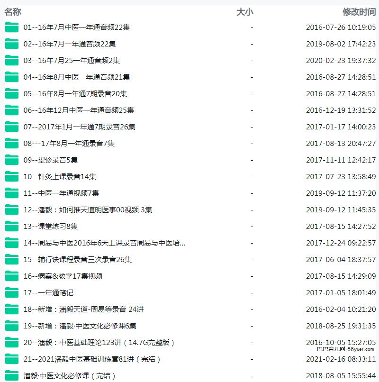Click folder icon next to 16--病案&教学17集视频
This screenshot has height=382, width=379.
pyautogui.click(x=12, y=276)
